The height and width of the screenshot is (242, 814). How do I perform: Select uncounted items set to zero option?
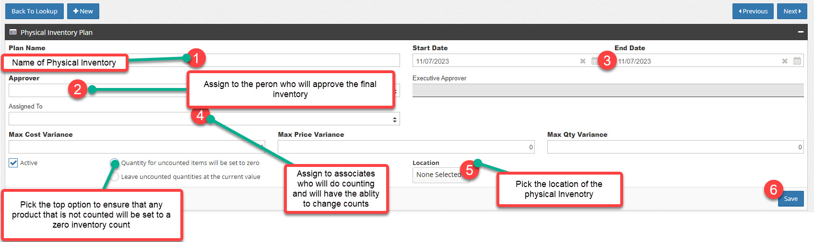tap(115, 163)
